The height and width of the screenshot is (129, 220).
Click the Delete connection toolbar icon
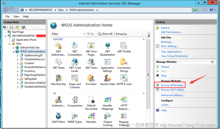pos(24,27)
